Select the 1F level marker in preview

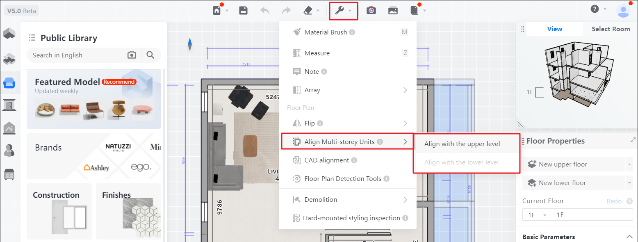535,93
